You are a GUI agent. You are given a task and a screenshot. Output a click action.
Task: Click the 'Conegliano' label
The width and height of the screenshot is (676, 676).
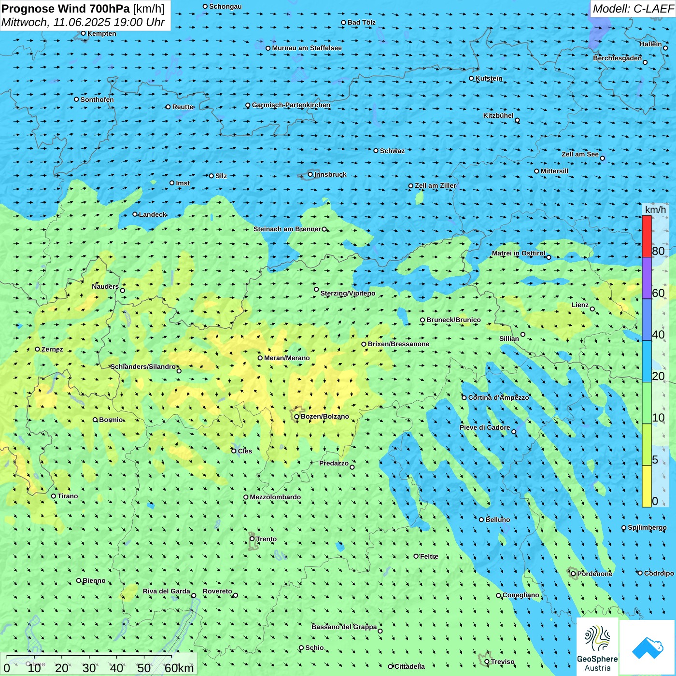pos(521,595)
